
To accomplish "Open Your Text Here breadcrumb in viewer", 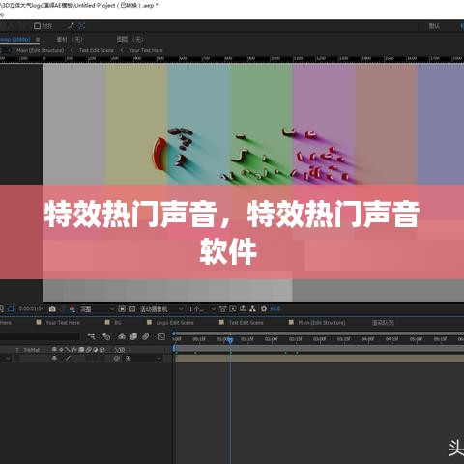I will tap(146, 50).
